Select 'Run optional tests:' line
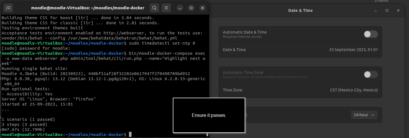 click(x=26, y=89)
